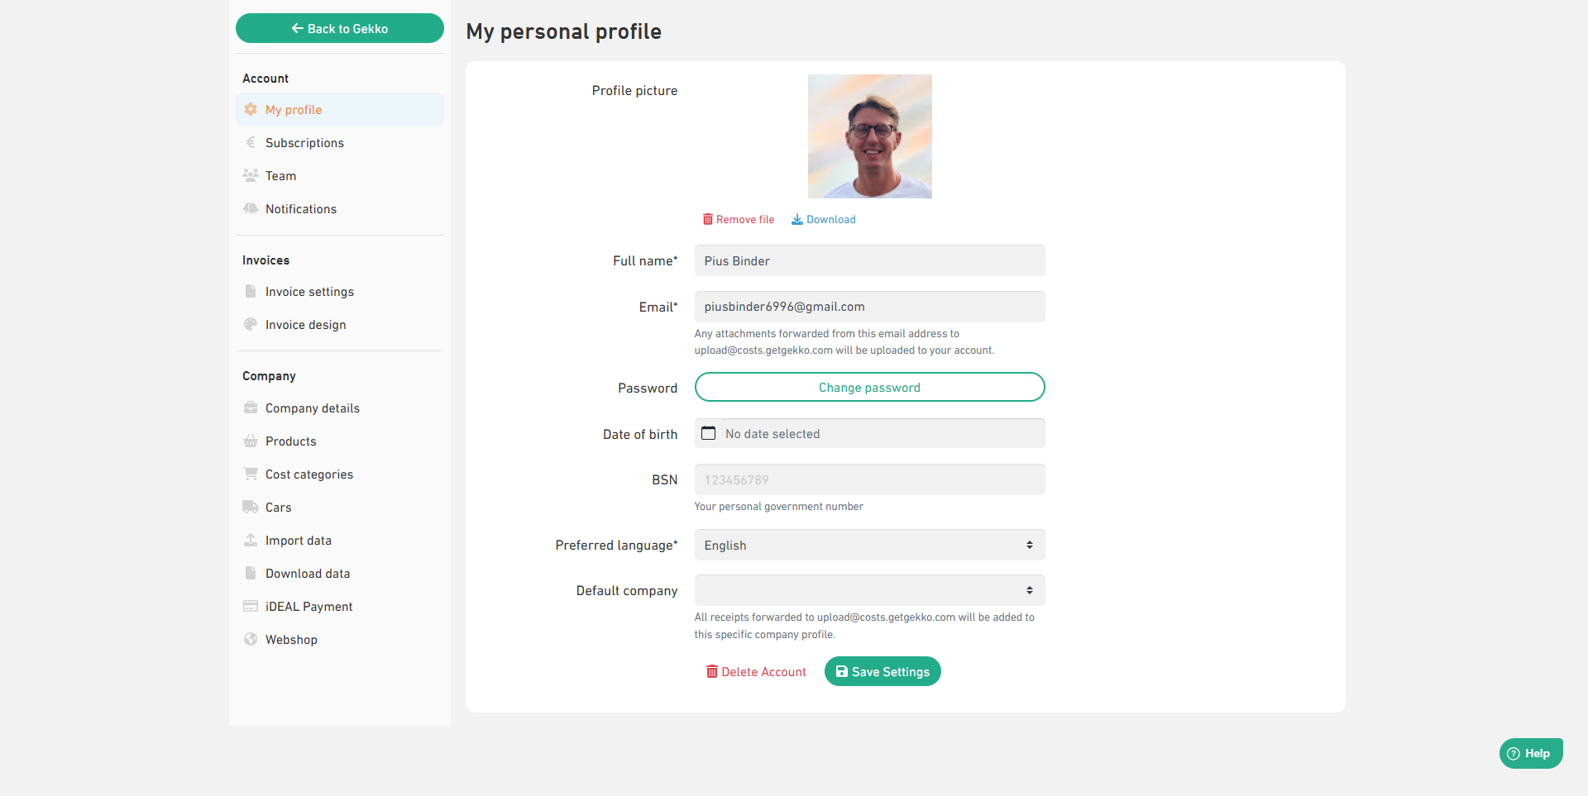Open the Preferred language dropdown
Image resolution: width=1588 pixels, height=796 pixels.
click(x=869, y=545)
